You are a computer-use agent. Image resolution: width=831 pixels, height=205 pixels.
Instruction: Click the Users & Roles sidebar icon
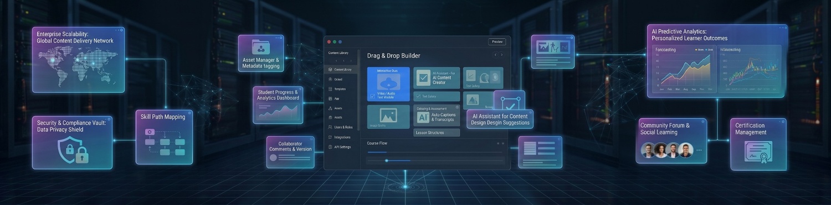tap(330, 127)
